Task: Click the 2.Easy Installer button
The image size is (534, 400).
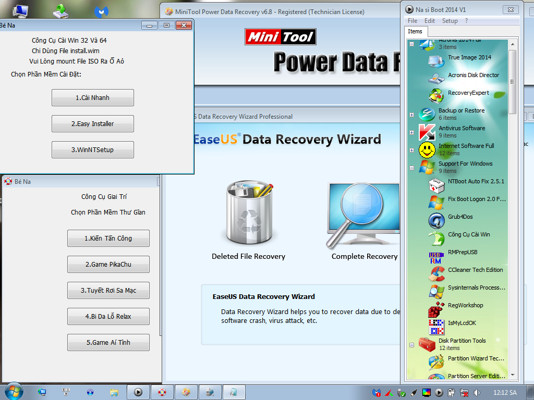Action: point(93,124)
